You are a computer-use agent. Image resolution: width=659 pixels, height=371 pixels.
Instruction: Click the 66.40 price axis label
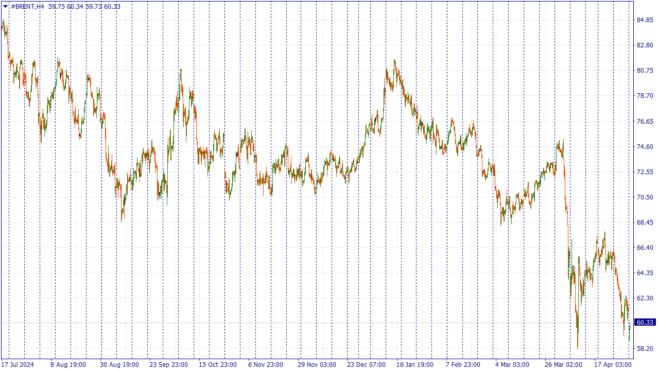[645, 247]
